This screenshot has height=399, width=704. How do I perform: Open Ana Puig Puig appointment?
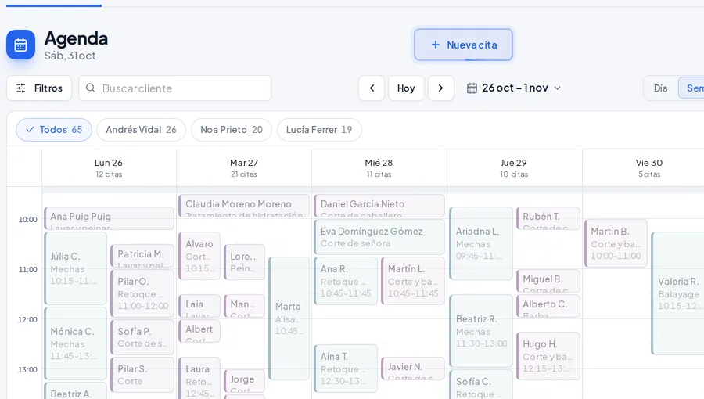coord(109,218)
